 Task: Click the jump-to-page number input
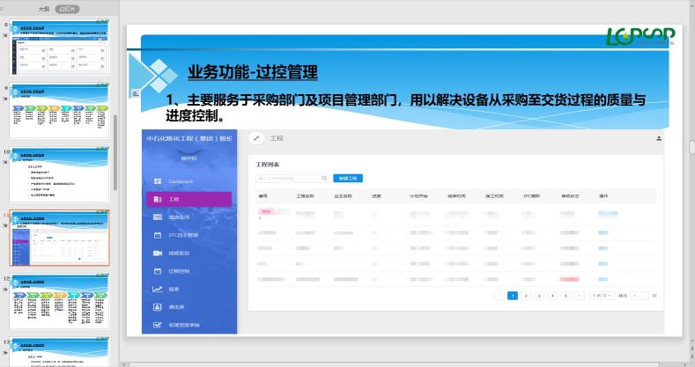640,296
